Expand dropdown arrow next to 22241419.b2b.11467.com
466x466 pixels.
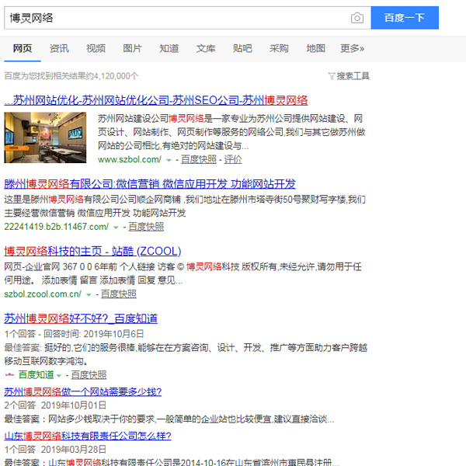pyautogui.click(x=116, y=227)
